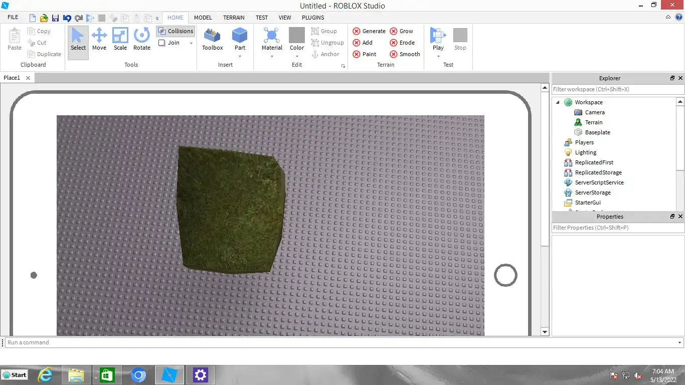685x385 pixels.
Task: Click the Stop test button
Action: (x=460, y=39)
